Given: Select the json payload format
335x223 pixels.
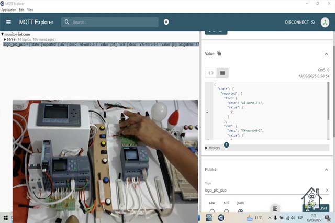Looking at the screenshot, I should pyautogui.click(x=240, y=211).
